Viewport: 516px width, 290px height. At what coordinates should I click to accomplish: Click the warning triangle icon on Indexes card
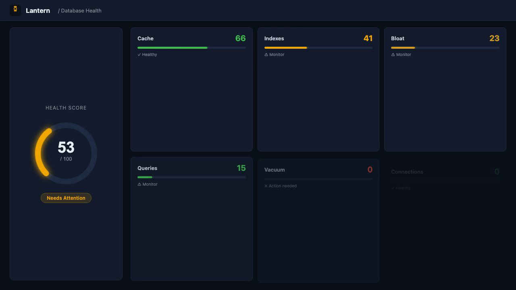(x=266, y=54)
